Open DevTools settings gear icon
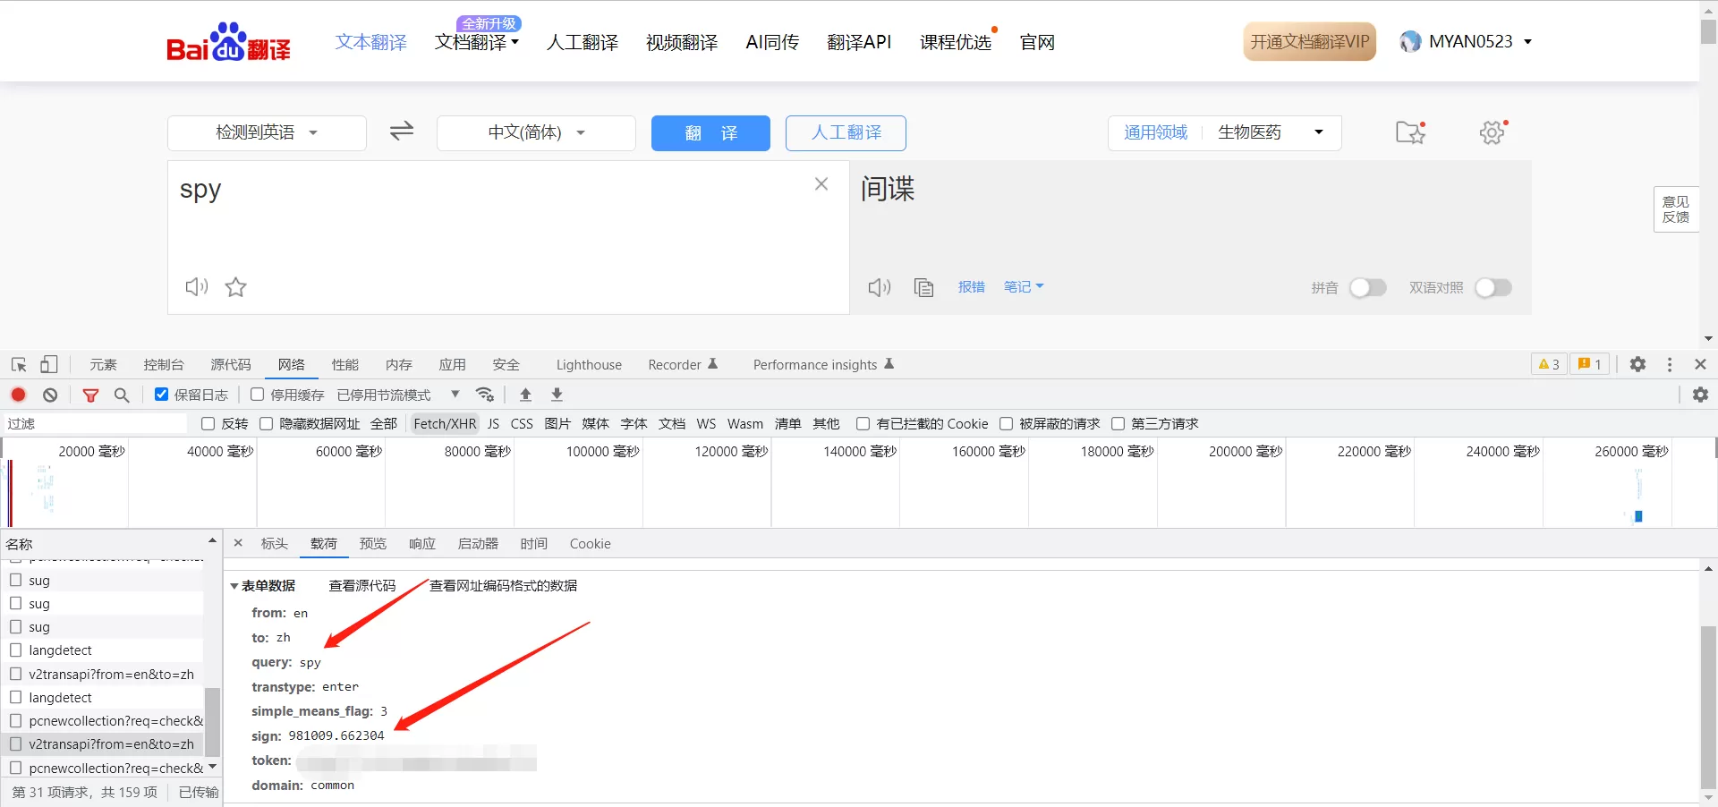The image size is (1718, 807). 1637,364
